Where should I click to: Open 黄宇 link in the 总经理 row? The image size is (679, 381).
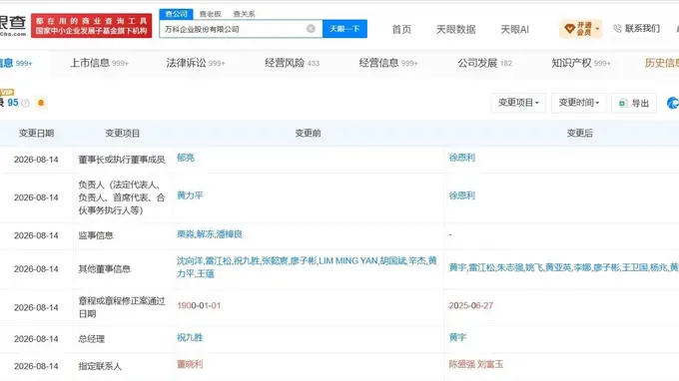coord(457,337)
